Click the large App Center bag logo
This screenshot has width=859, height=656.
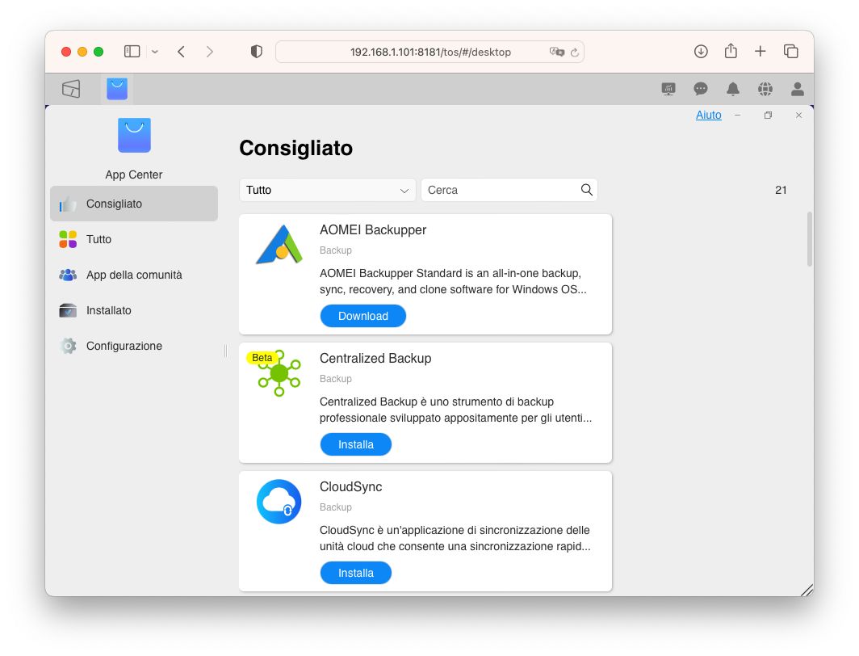[x=134, y=136]
